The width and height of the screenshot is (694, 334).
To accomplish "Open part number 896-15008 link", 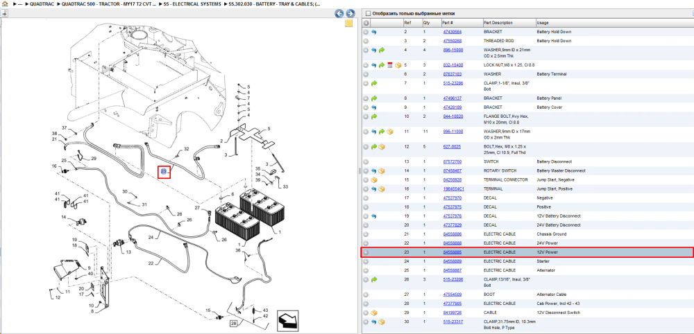I will coord(452,50).
